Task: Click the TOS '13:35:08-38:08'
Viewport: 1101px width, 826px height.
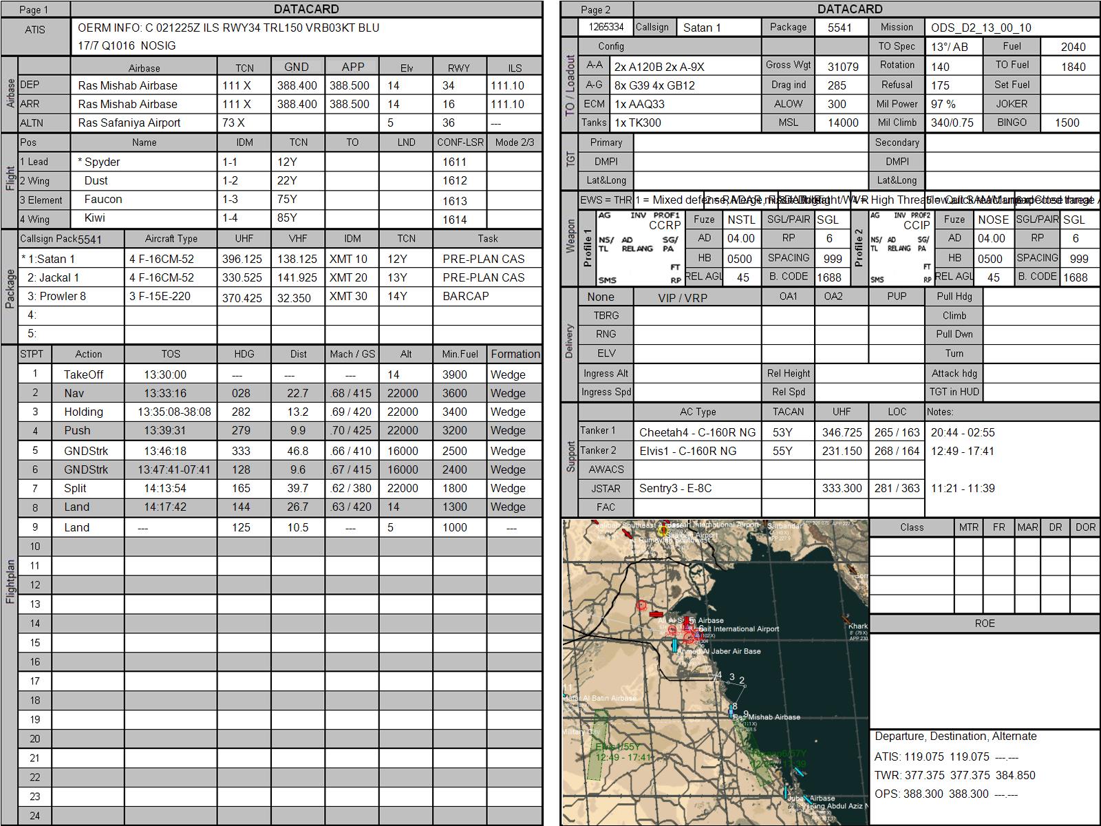Action: coord(174,412)
